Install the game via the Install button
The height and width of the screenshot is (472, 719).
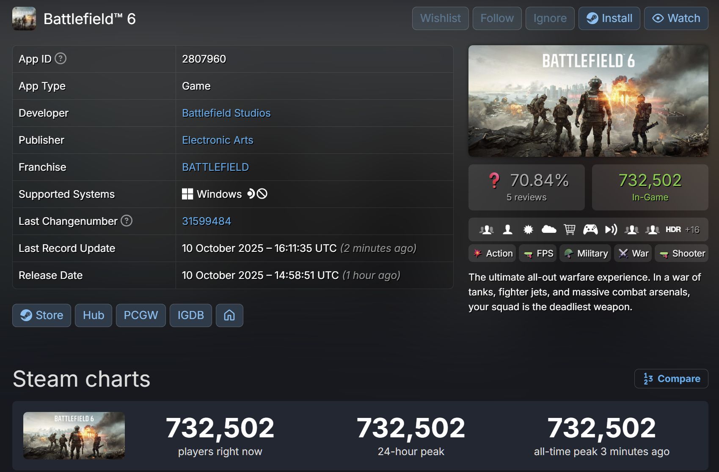click(x=609, y=19)
